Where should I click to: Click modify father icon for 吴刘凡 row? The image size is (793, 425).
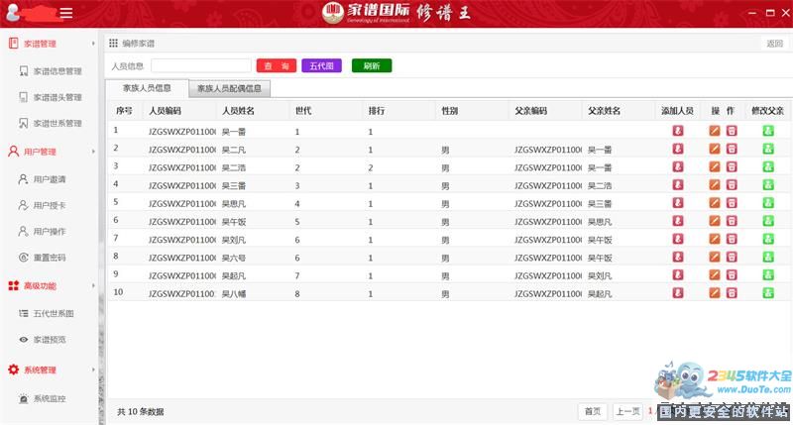768,239
